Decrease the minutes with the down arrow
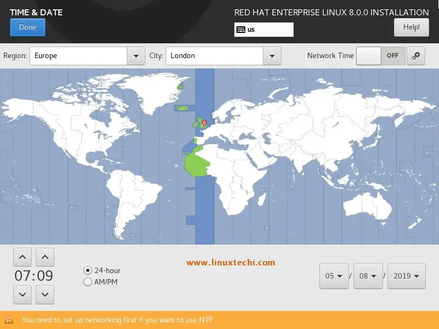The height and width of the screenshot is (329, 439). tap(45, 294)
